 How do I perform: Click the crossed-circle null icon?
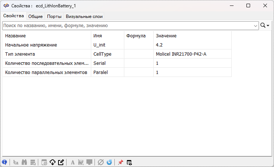click(x=101, y=162)
